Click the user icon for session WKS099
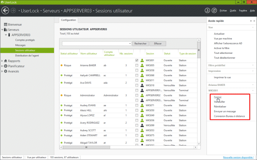 (142, 125)
